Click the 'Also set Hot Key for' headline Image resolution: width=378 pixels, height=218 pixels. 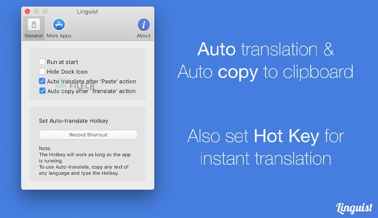tap(266, 136)
